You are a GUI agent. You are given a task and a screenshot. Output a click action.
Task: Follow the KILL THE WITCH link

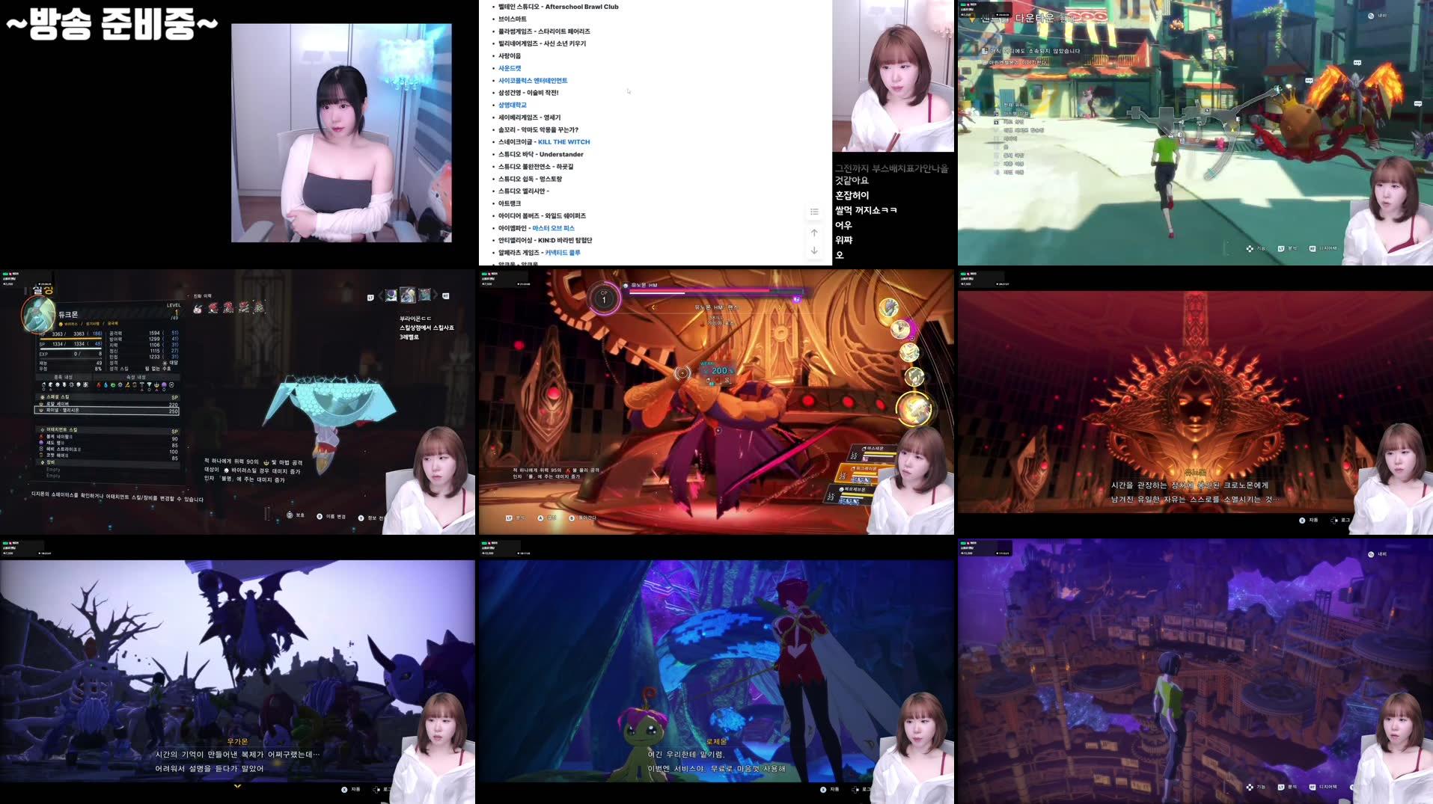(563, 142)
